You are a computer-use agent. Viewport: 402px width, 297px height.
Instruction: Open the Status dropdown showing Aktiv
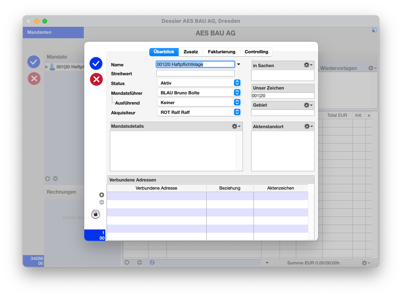[x=199, y=83]
